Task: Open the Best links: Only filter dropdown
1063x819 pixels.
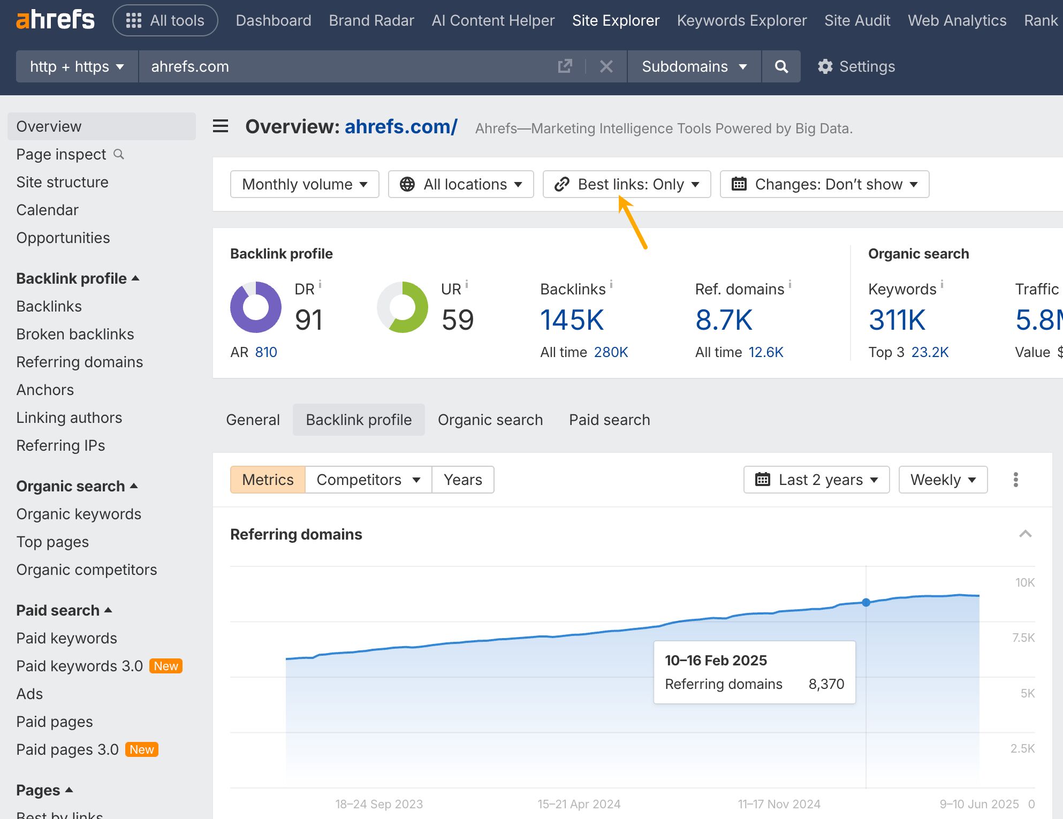Action: point(626,184)
